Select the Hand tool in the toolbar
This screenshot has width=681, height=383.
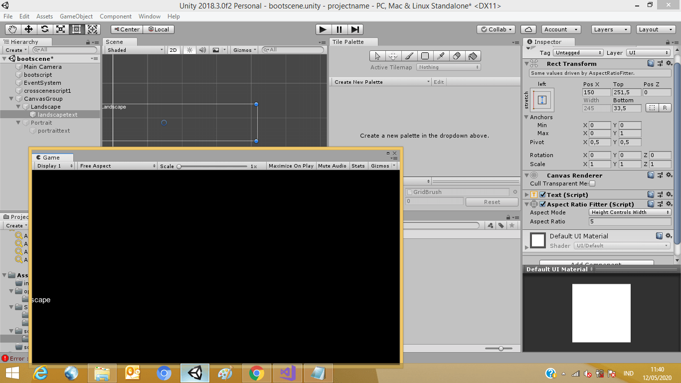coord(13,29)
